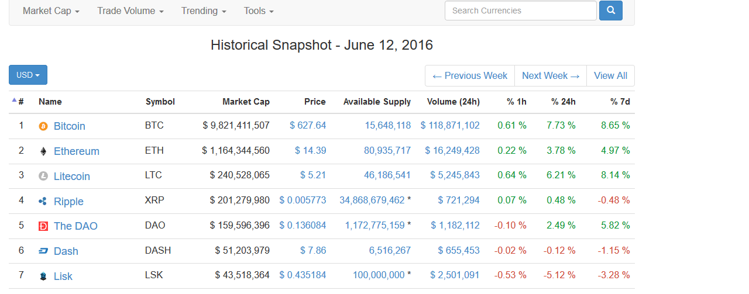
Task: Click Litecoin supply 46,186,541
Action: coord(387,175)
